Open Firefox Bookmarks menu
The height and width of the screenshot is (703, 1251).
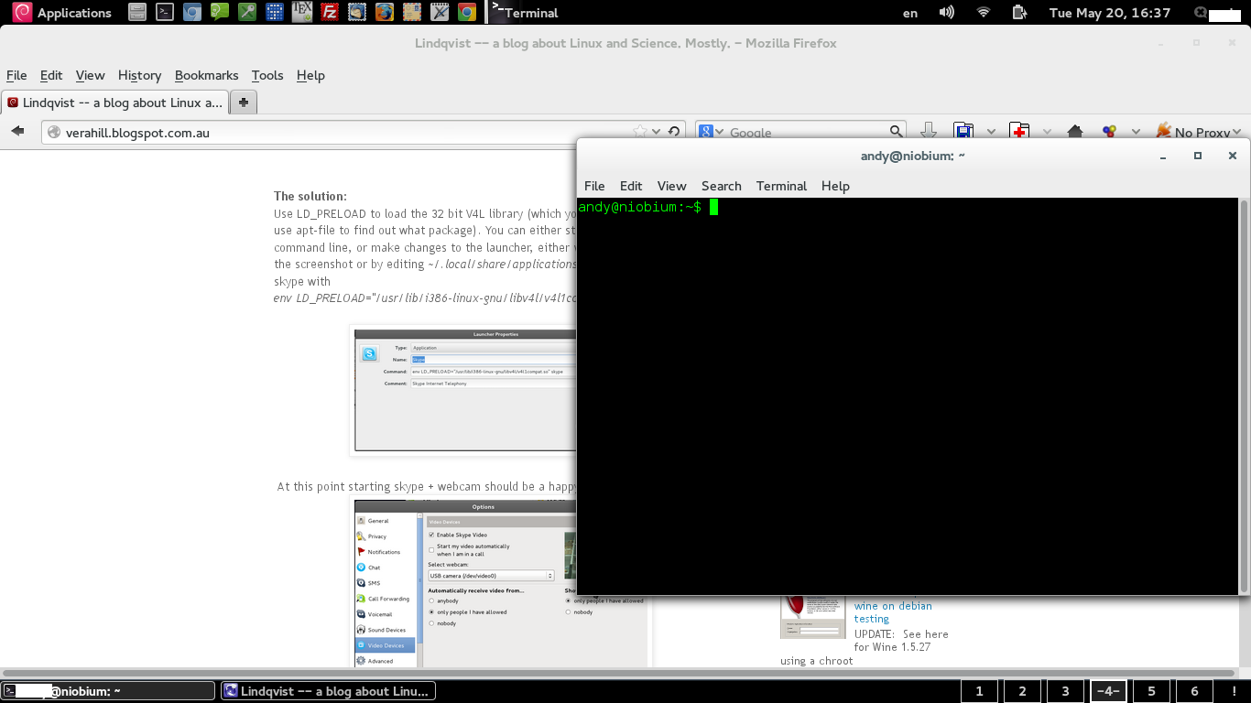(x=206, y=75)
